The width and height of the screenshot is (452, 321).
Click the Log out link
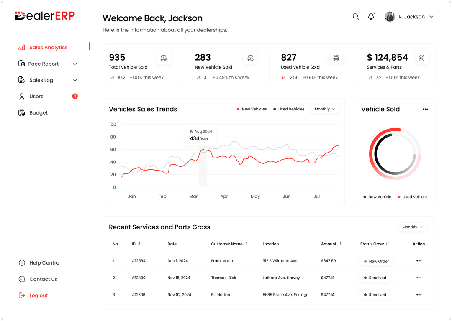(x=38, y=296)
